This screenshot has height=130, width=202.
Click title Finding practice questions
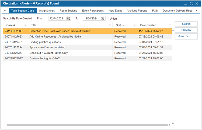pyautogui.click(x=45, y=42)
